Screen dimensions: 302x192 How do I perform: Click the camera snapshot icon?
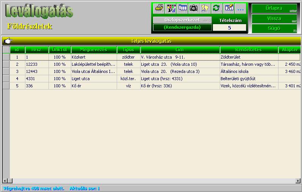click(194, 8)
